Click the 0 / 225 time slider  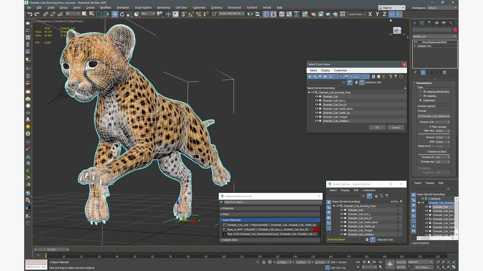tap(51, 249)
